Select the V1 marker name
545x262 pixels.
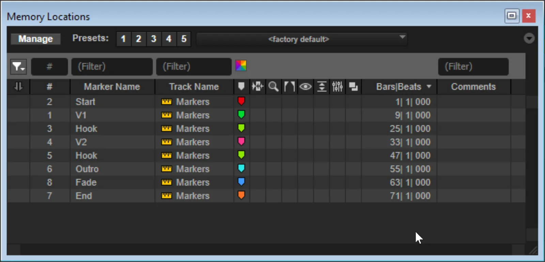pyautogui.click(x=81, y=115)
